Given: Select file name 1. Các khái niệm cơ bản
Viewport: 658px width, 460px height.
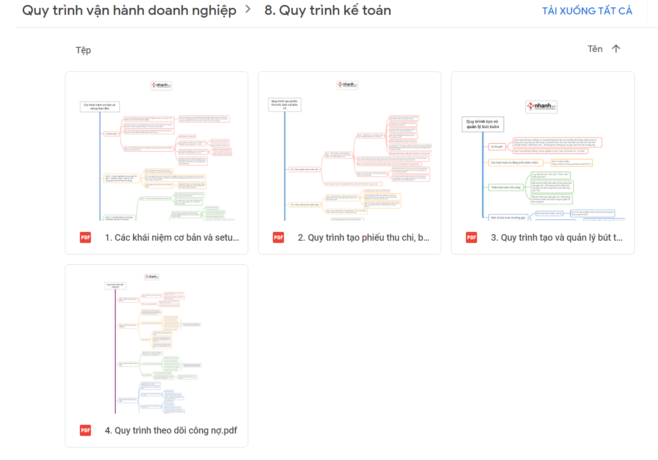Looking at the screenshot, I should pyautogui.click(x=172, y=237).
